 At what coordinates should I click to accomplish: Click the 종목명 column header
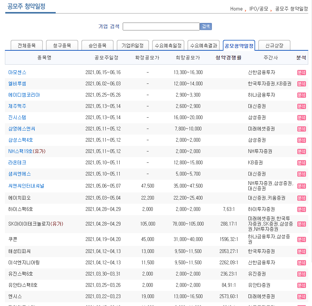44,58
